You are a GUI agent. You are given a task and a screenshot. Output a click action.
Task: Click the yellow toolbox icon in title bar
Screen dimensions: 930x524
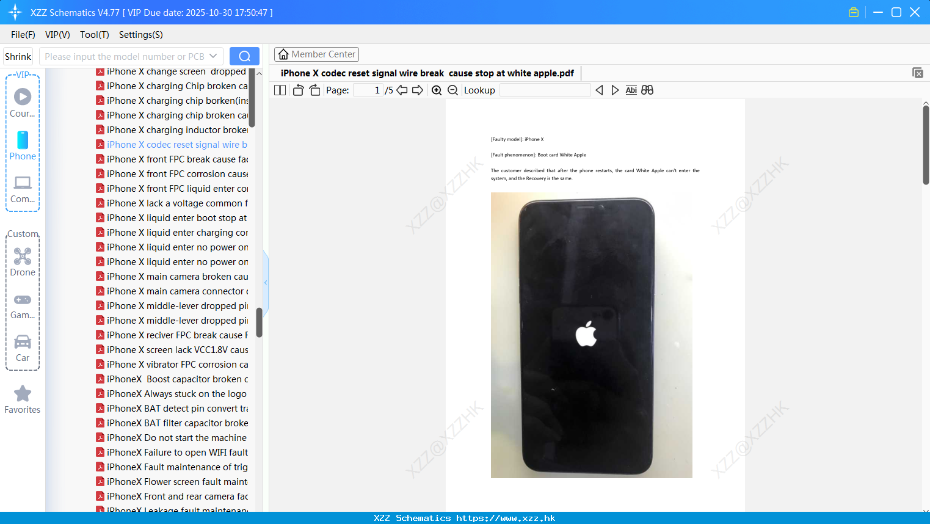coord(854,12)
